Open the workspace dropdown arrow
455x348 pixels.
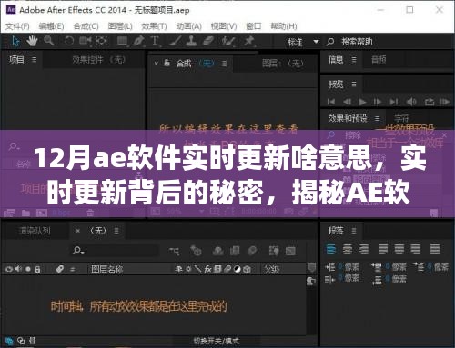click(316, 41)
